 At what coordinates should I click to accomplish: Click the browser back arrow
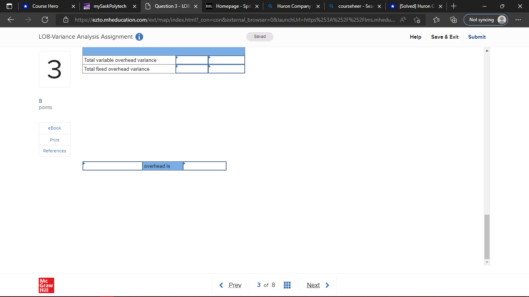(11, 20)
